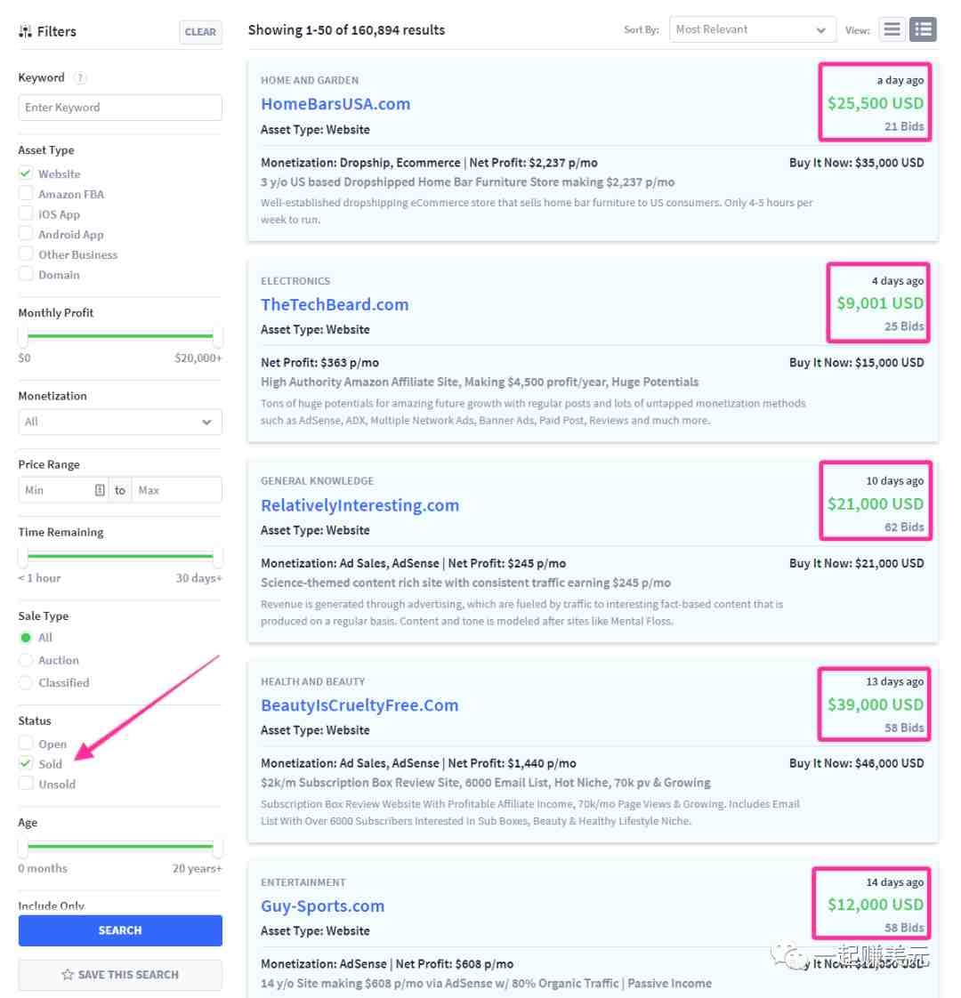Open the HomeBarsUSA.com listing

click(335, 104)
